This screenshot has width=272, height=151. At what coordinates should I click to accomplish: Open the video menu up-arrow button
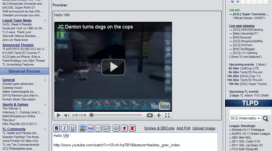pos(150,115)
